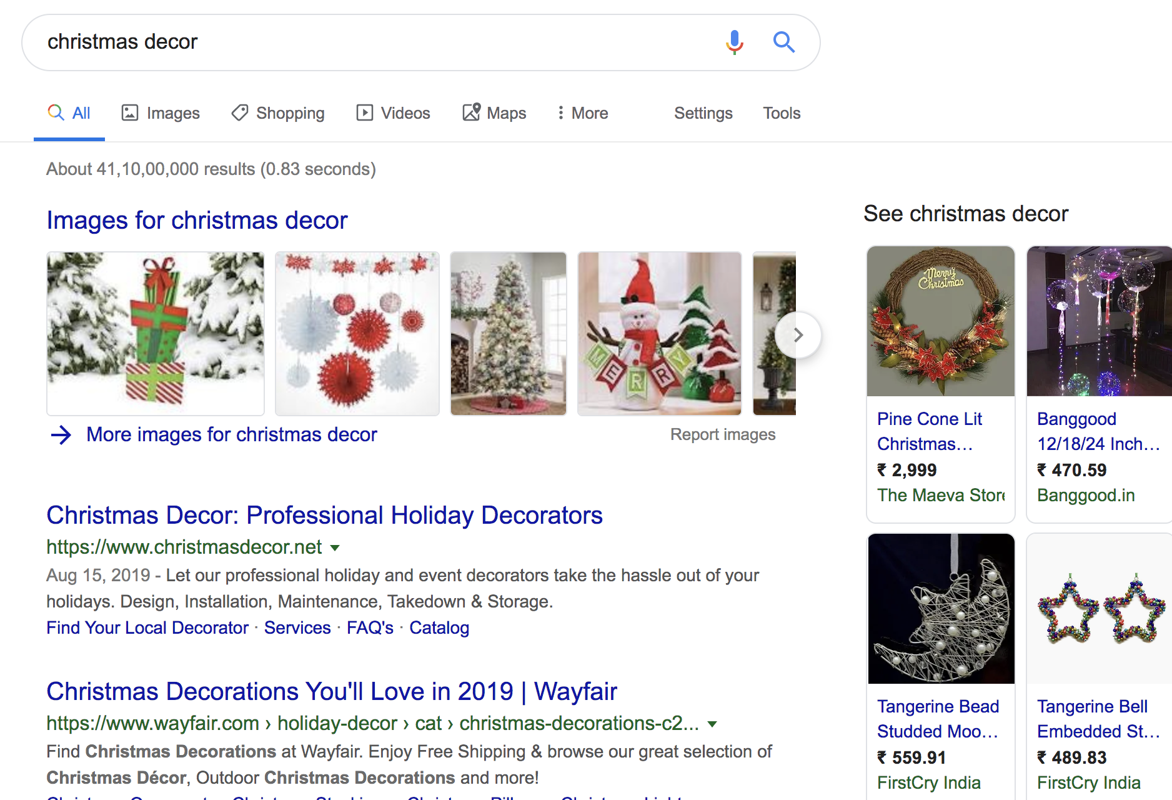Open Tangerine Bead Studded Moon product title
The width and height of the screenshot is (1172, 800).
click(938, 719)
